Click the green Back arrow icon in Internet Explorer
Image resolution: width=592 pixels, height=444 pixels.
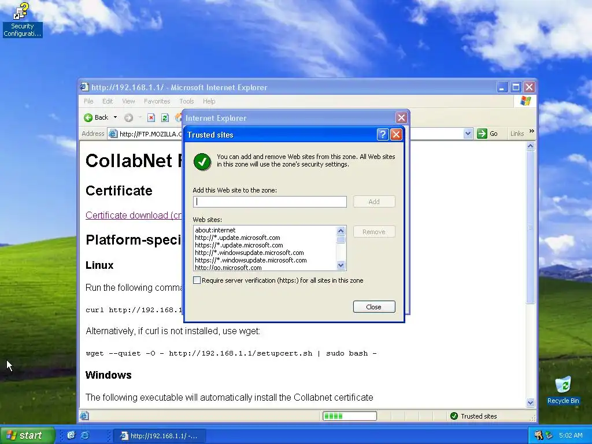88,118
